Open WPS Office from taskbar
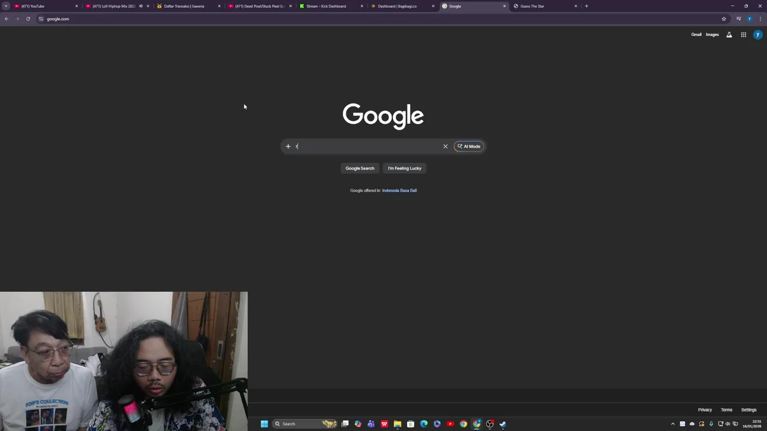Image resolution: width=767 pixels, height=431 pixels. click(385, 424)
